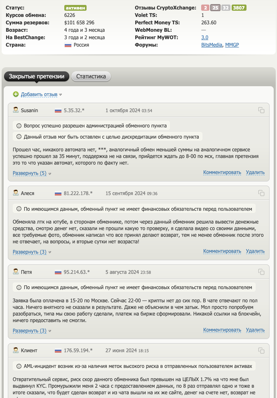Click the Russian flag beside IP 176.59.194.*

coord(58,351)
